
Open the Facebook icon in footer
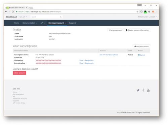(143, 90)
